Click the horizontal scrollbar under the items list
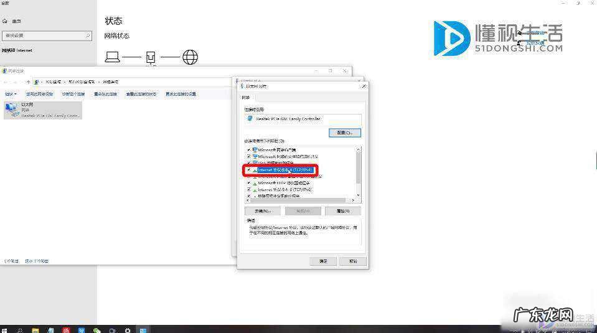This screenshot has width=597, height=333. (298, 200)
